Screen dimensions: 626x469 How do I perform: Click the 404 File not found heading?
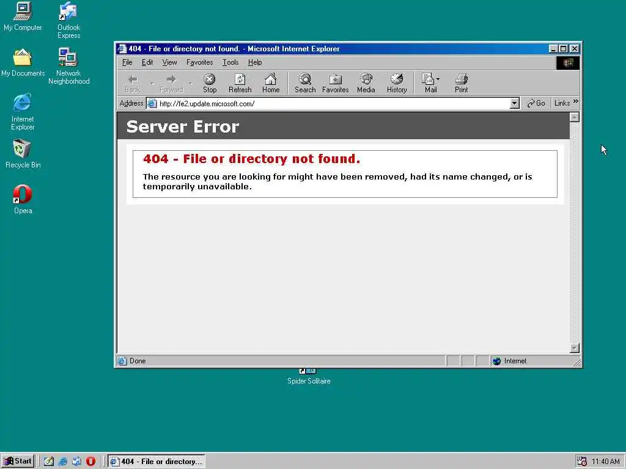[x=251, y=159]
